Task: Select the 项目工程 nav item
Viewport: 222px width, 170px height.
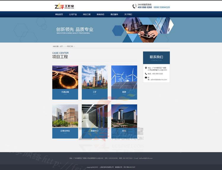Action: pos(87,14)
